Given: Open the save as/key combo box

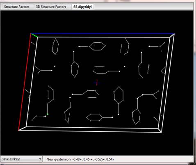Looking at the screenshot, I should click(21, 159).
